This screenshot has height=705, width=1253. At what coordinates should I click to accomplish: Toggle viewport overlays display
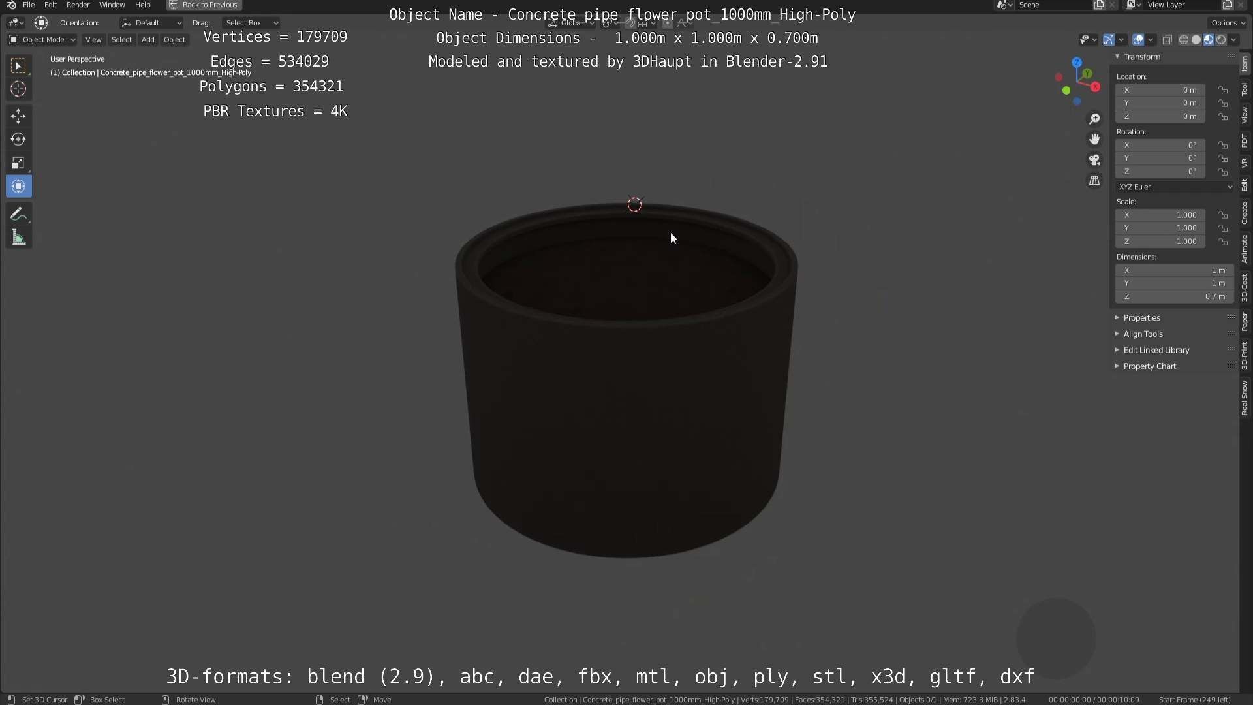pos(1138,40)
